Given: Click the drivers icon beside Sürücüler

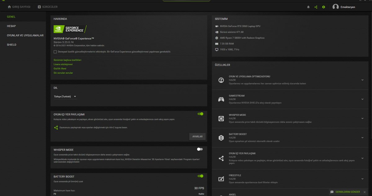Looking at the screenshot, I should [39, 7].
